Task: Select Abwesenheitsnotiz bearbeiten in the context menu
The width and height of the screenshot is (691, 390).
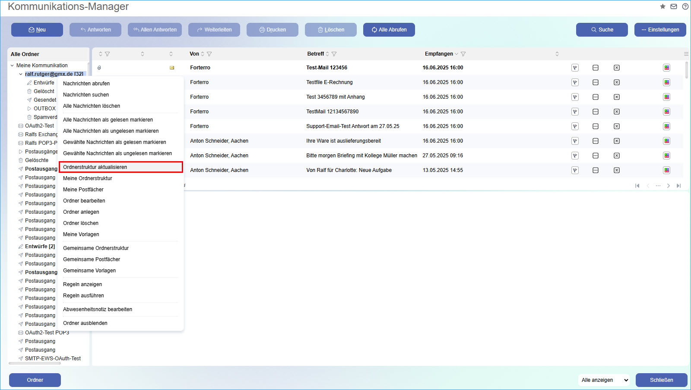Action: (x=98, y=309)
